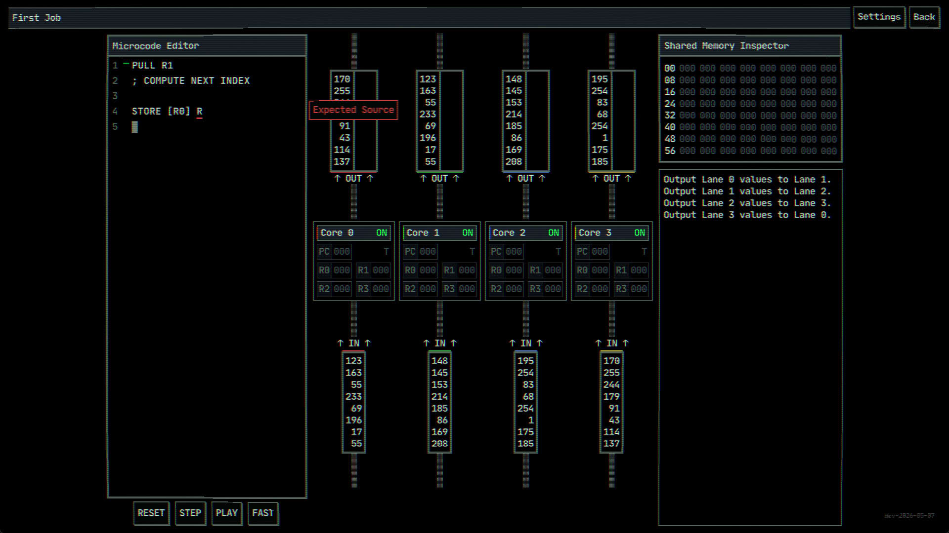Select Core 0 PC register value
949x533 pixels.
tap(341, 251)
